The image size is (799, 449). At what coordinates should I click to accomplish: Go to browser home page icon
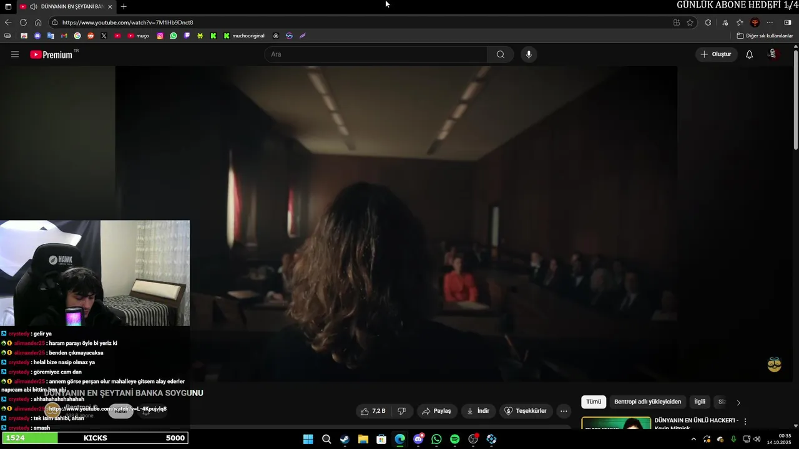(x=38, y=22)
